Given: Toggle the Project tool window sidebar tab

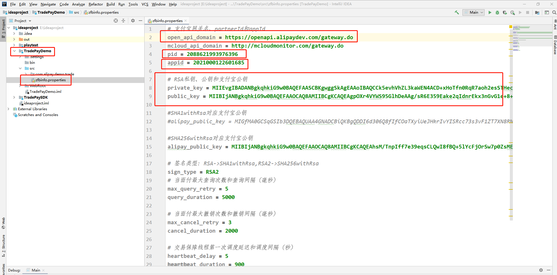Looking at the screenshot, I should 3,29.
